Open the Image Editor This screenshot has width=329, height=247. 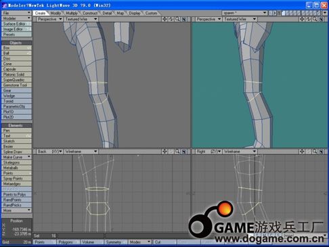point(16,29)
